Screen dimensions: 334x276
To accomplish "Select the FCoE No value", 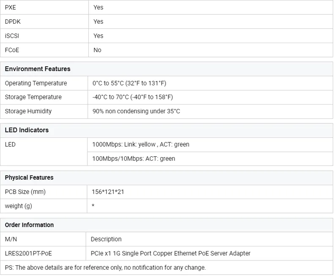I will (97, 50).
